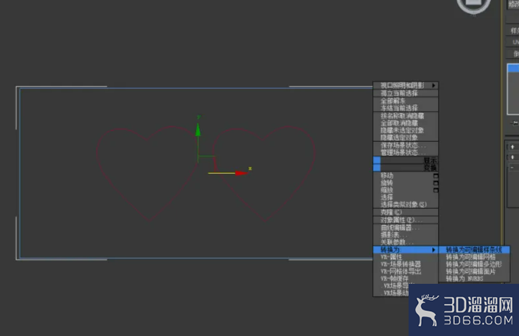Viewport: 519px width, 336px height.
Task: Collapse the minus rollout in side panel
Action: pos(512,168)
